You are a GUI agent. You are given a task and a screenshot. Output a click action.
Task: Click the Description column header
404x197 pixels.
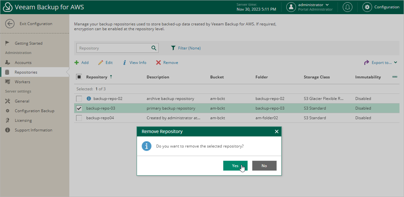pyautogui.click(x=158, y=77)
